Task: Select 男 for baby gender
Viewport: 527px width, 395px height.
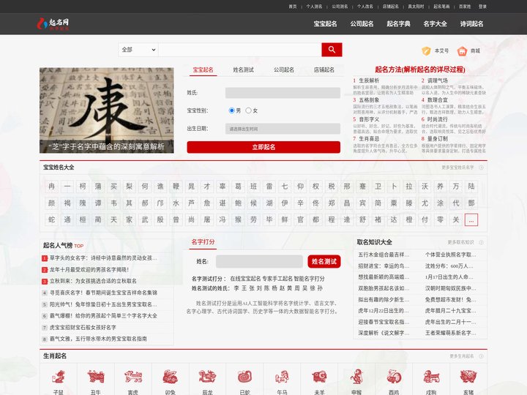Action: [x=231, y=110]
